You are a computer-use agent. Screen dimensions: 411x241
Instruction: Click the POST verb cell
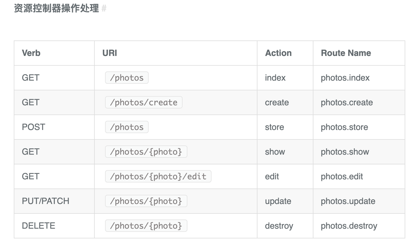(34, 127)
